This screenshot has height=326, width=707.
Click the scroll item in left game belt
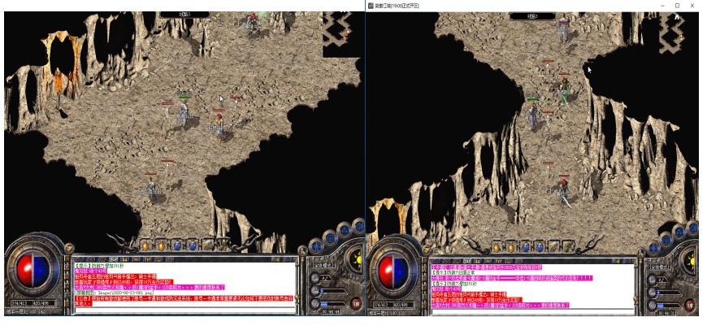(208, 246)
